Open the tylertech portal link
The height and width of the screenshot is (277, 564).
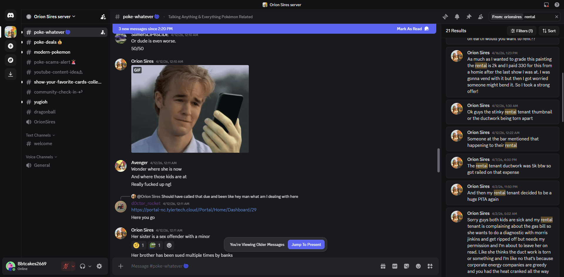point(194,210)
